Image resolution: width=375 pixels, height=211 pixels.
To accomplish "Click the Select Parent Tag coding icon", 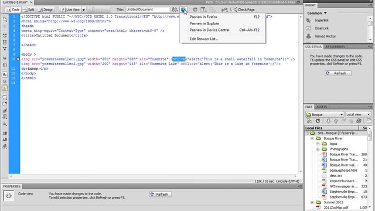I will coord(5,59).
